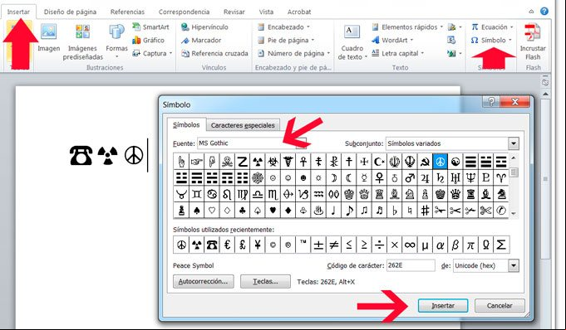566x330 pixels.
Task: Select the hammer and sickle symbol
Action: (x=425, y=162)
